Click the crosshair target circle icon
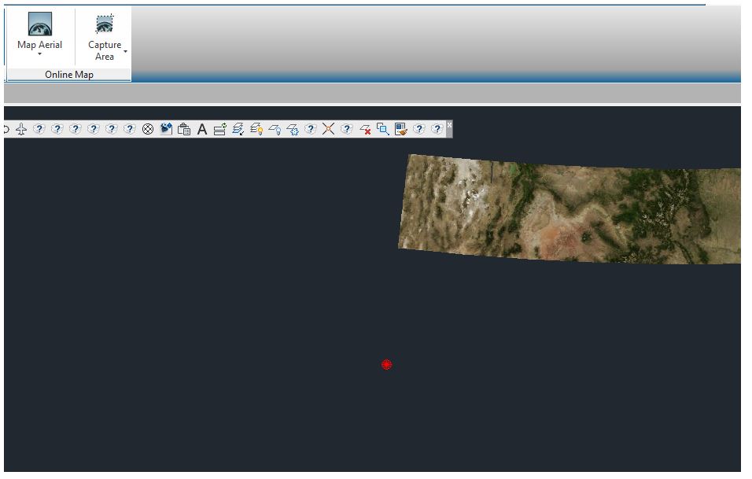The width and height of the screenshot is (752, 479). tap(147, 129)
